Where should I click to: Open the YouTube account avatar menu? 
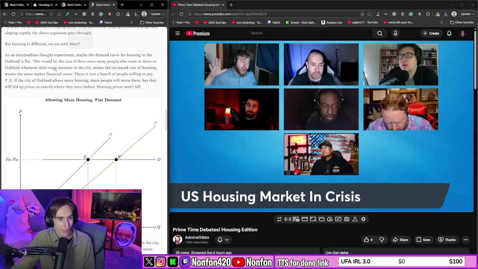463,33
